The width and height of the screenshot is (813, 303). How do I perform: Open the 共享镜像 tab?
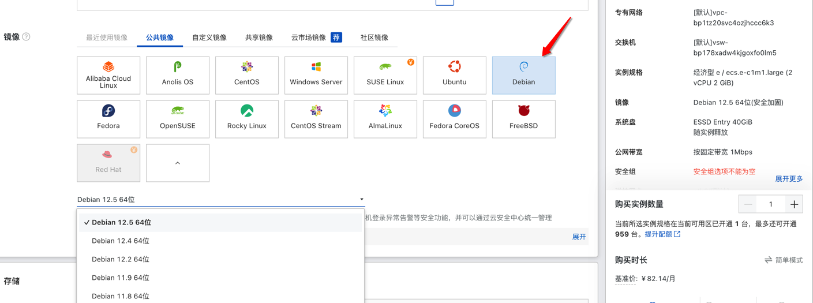(x=259, y=38)
